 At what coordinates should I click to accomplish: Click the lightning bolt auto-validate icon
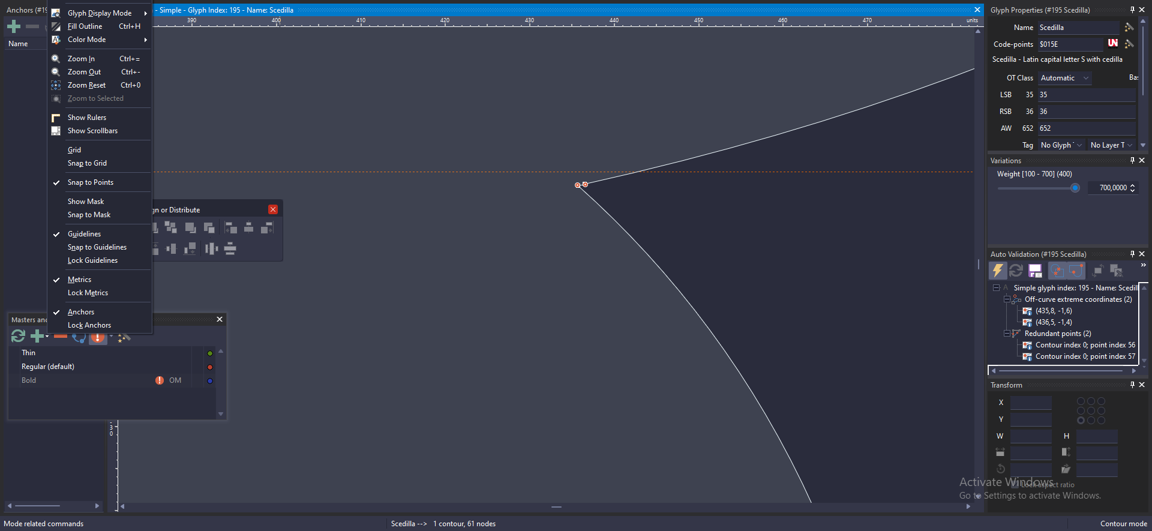coord(997,271)
